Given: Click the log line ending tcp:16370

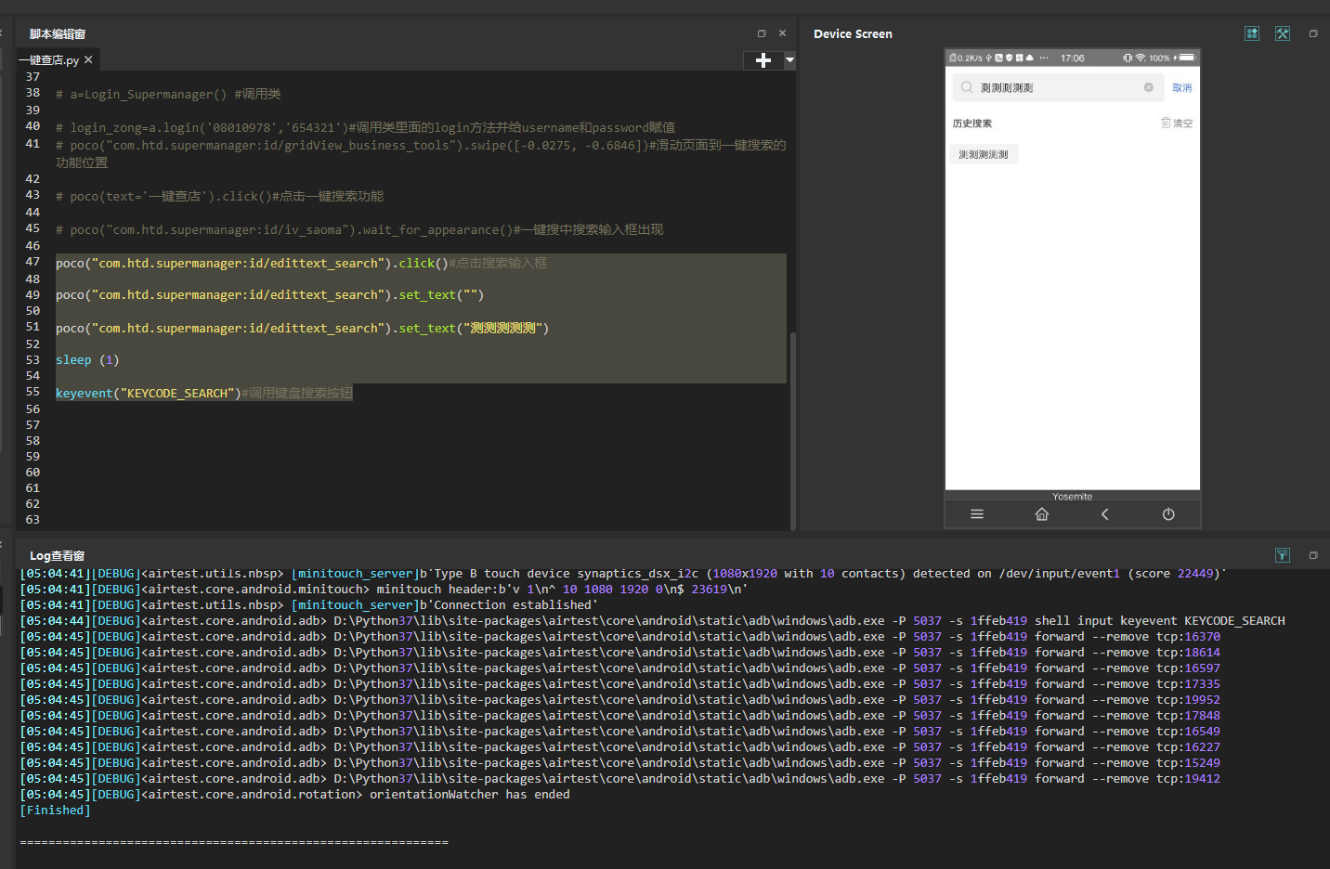Looking at the screenshot, I should click(x=619, y=637).
